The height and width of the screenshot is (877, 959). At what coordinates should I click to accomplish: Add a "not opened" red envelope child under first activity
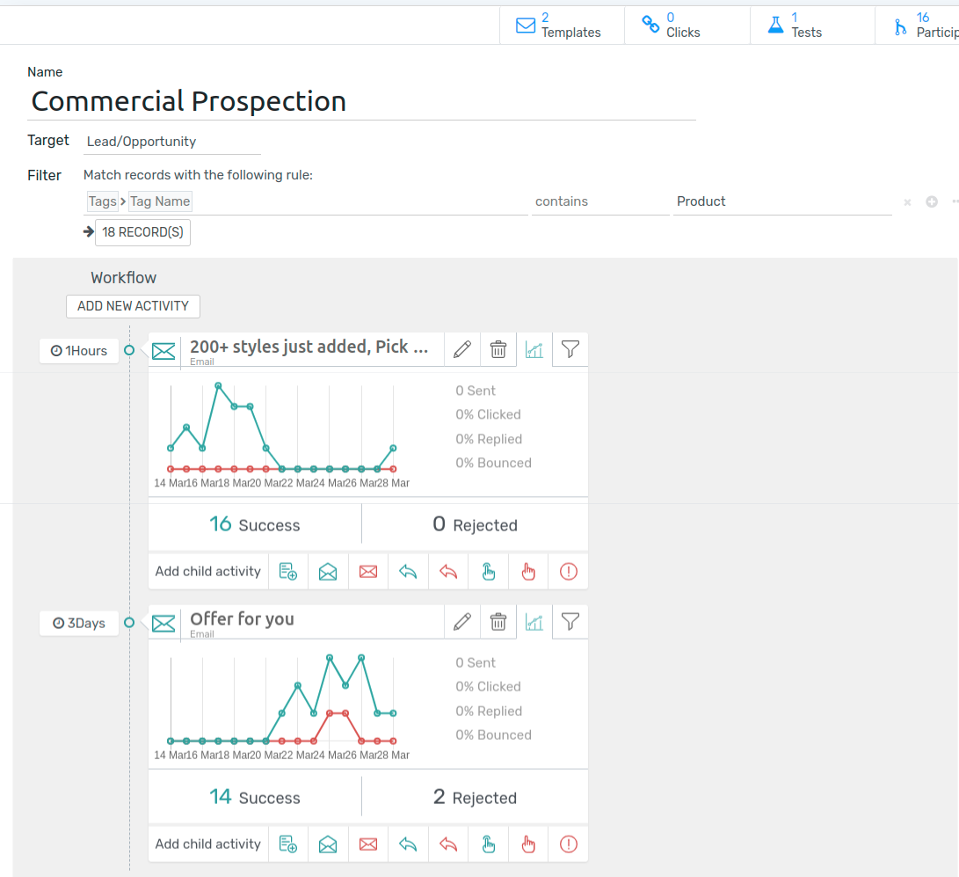click(x=368, y=572)
